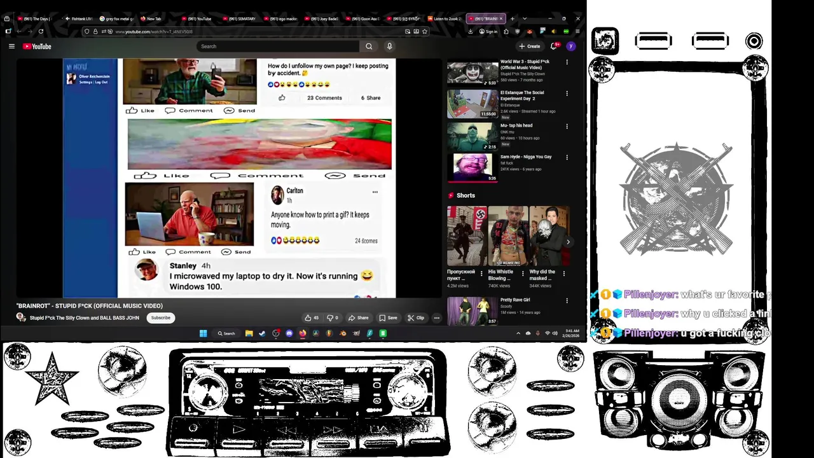Click the browser address bar URL
The height and width of the screenshot is (458, 814).
pos(153,32)
